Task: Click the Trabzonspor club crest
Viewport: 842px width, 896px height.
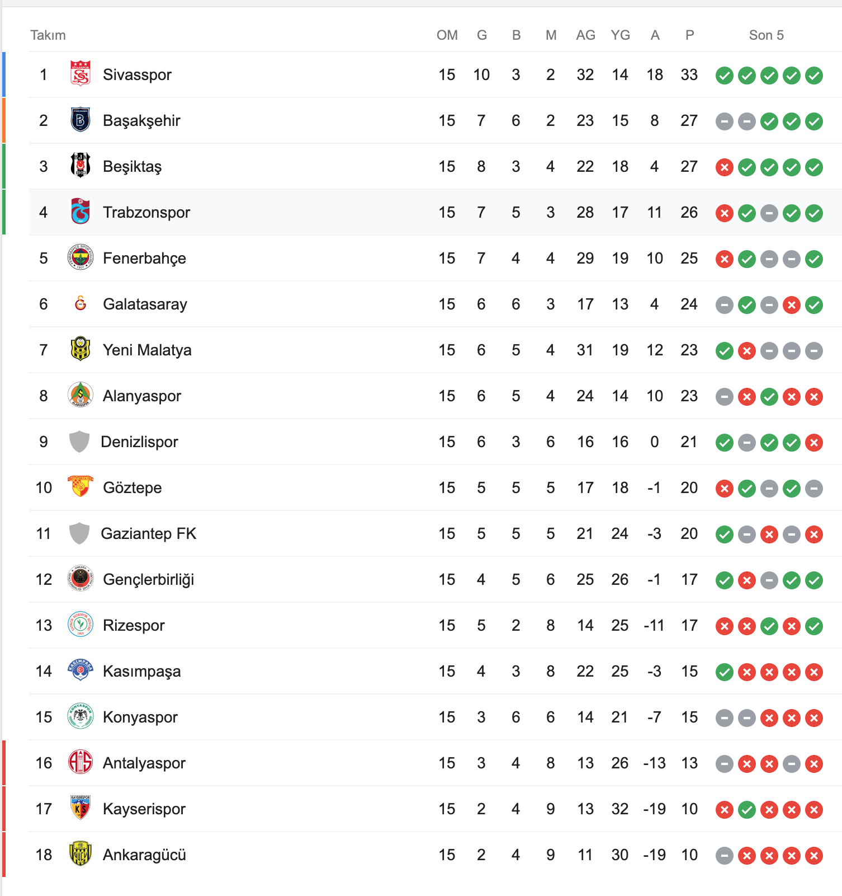Action: [81, 212]
